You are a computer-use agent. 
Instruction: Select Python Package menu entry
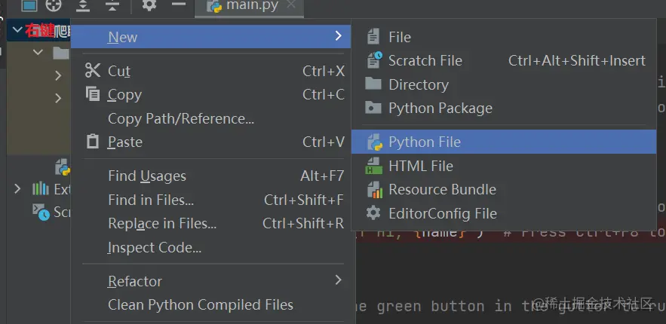point(440,109)
